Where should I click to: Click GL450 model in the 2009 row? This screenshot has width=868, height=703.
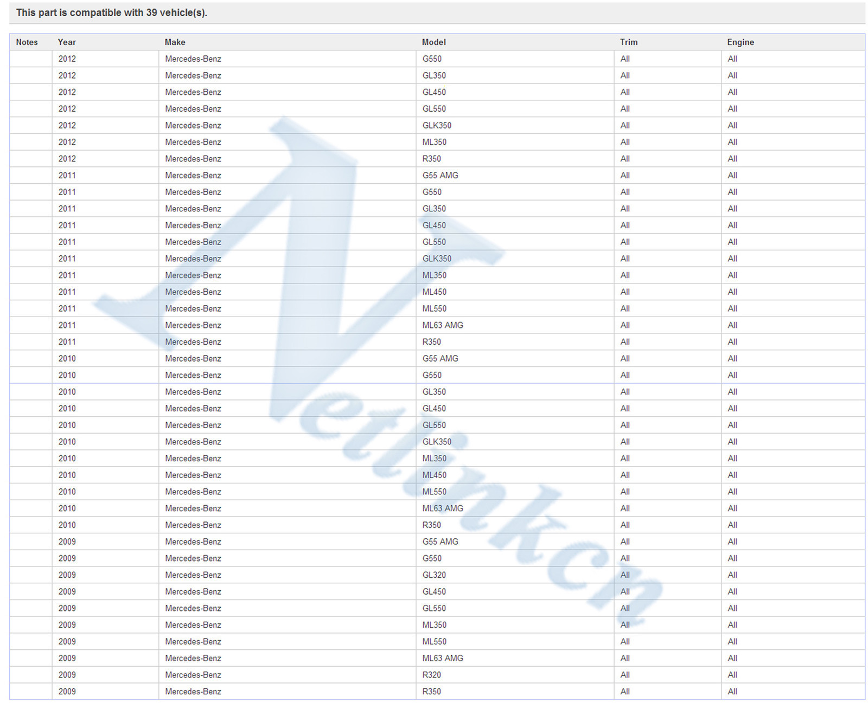[434, 592]
